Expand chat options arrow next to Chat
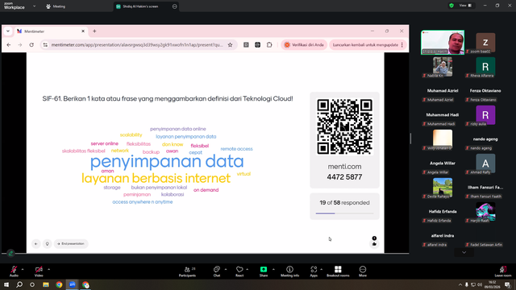 click(226, 269)
